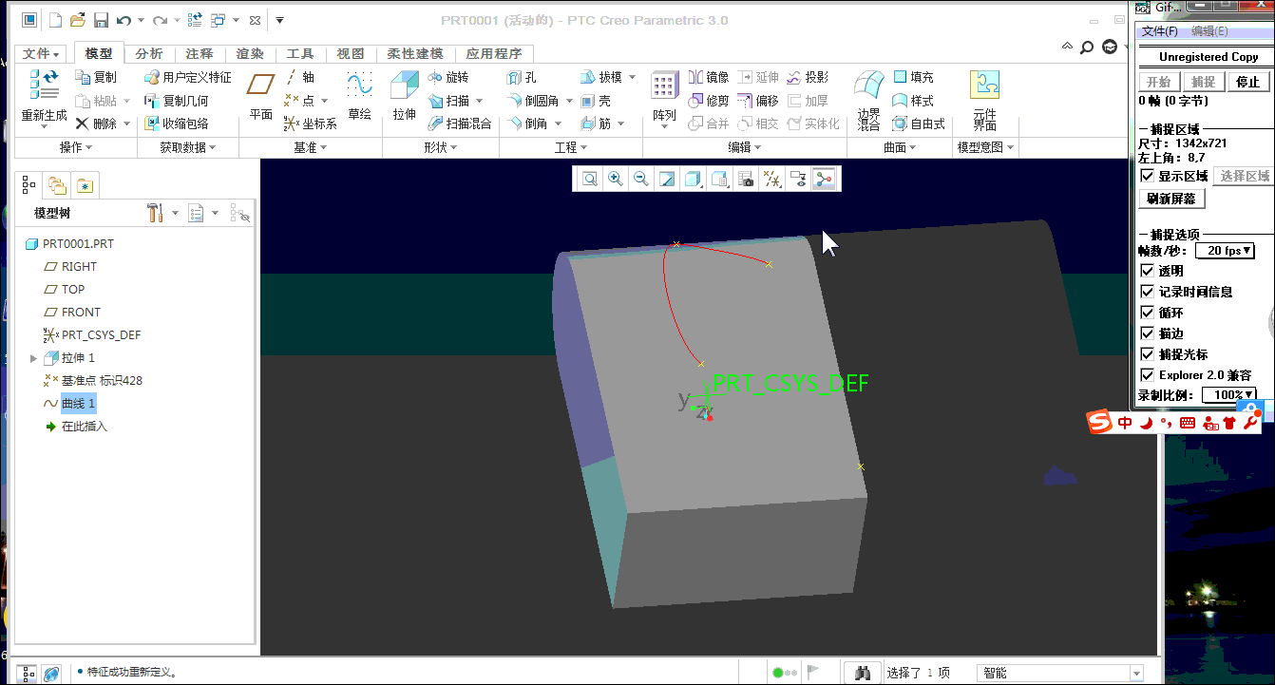Switch to the 渲染 ribbon tab
The height and width of the screenshot is (685, 1275).
(250, 53)
